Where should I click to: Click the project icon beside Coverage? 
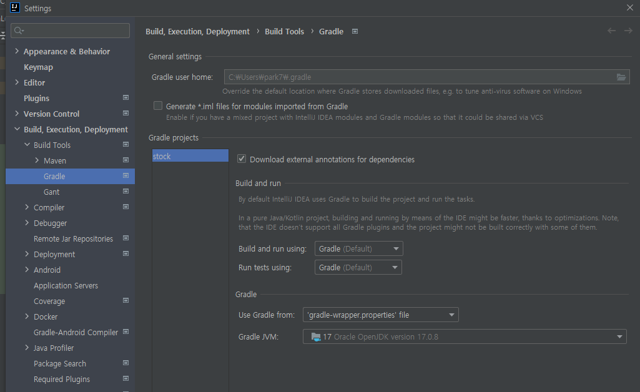[x=126, y=300]
